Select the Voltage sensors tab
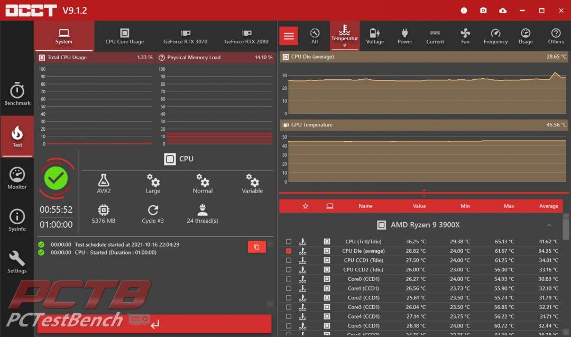 (375, 35)
